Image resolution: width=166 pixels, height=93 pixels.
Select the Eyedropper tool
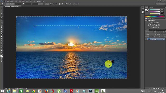2,20
